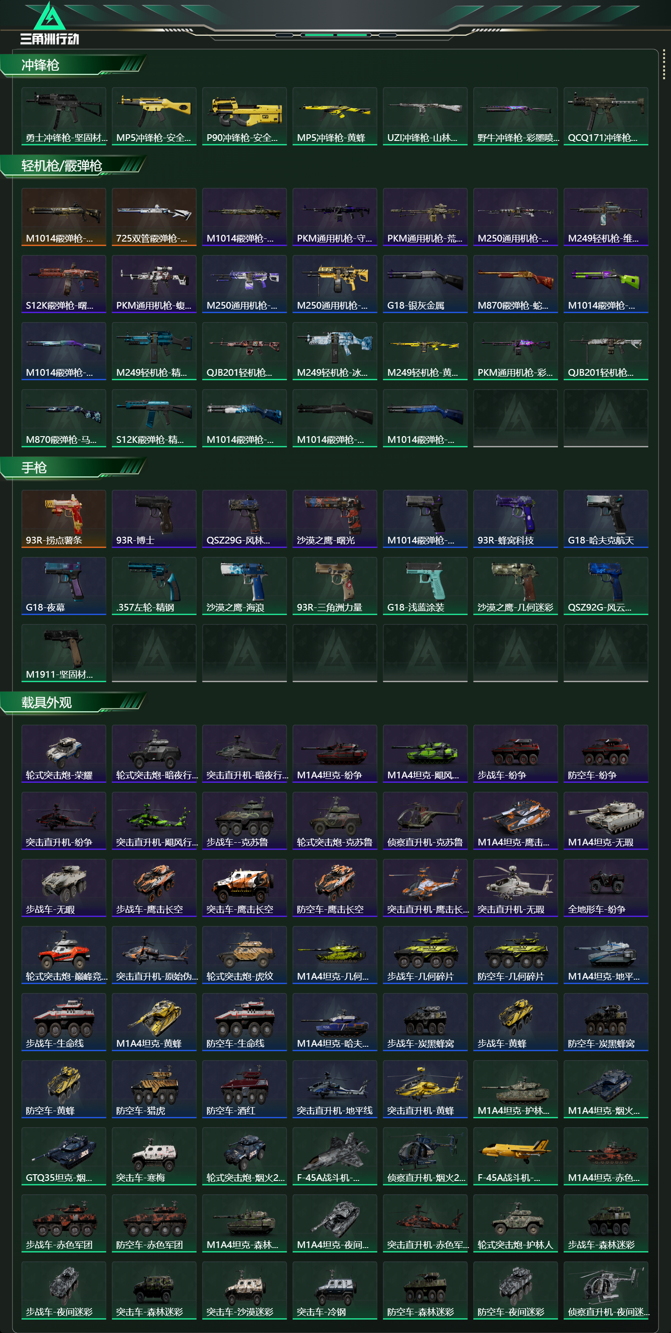Select the 侦察直升机-克苏鲁 thumbnail
Screen dimensions: 671x1333
pos(425,821)
